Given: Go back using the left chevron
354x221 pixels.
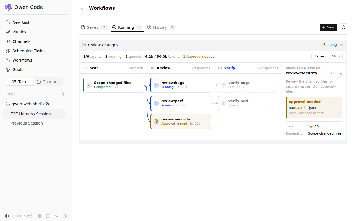Looking at the screenshot, I should click(82, 8).
